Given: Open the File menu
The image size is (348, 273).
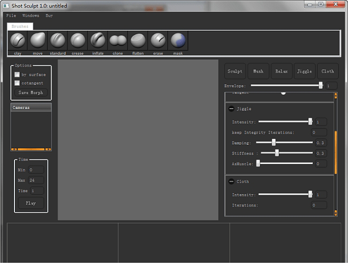Looking at the screenshot, I should (11, 16).
